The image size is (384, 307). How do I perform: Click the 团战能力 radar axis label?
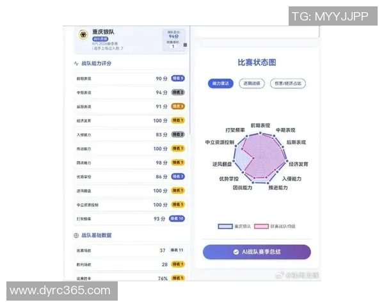click(x=243, y=188)
